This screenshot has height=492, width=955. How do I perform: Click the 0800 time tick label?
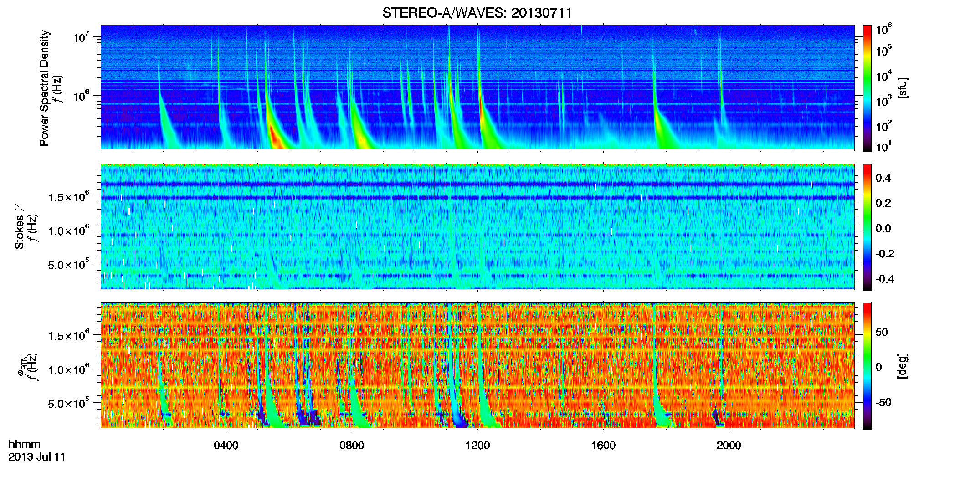click(x=352, y=445)
